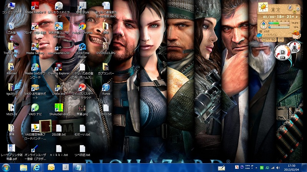The height and width of the screenshot is (172, 307).
Task: Open VAIO限定特典ブロードバンド shortcut
Action: click(x=35, y=132)
